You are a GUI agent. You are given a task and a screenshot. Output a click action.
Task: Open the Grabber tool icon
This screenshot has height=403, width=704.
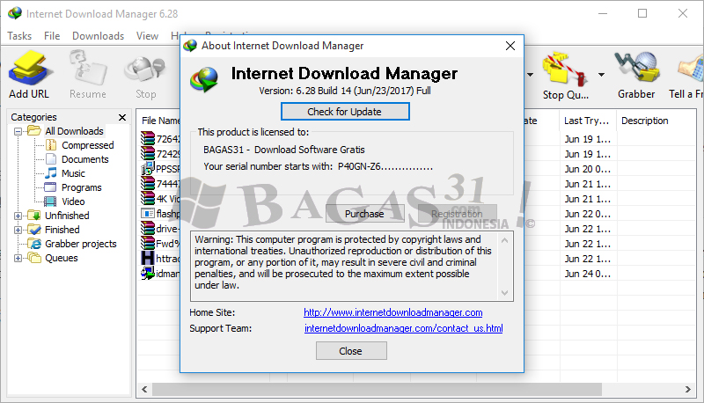pos(636,68)
